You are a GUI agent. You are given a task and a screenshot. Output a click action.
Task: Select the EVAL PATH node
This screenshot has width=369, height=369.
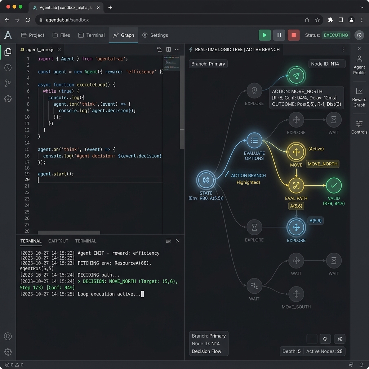(296, 186)
